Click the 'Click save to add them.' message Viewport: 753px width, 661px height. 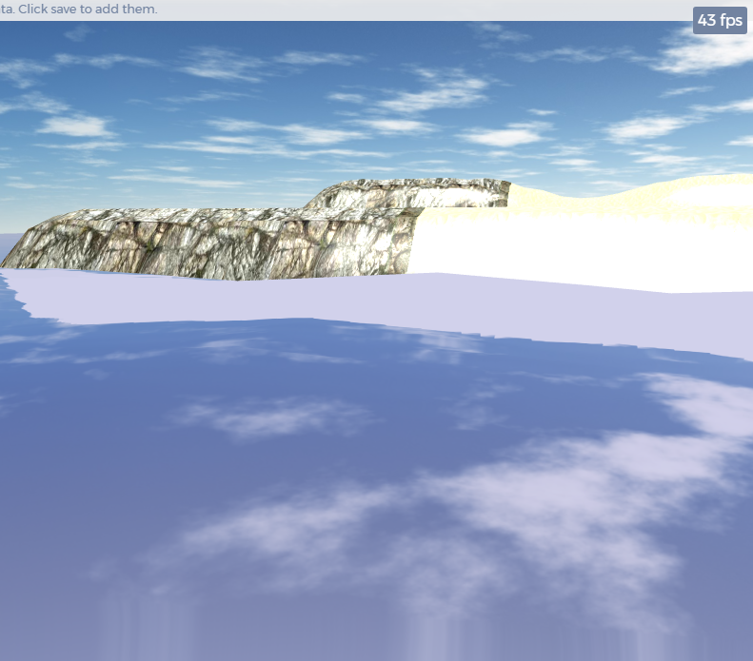[x=88, y=10]
